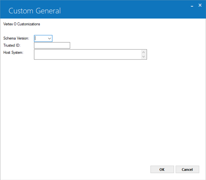Click into the Host System text area
The image size is (206, 180).
[88, 54]
